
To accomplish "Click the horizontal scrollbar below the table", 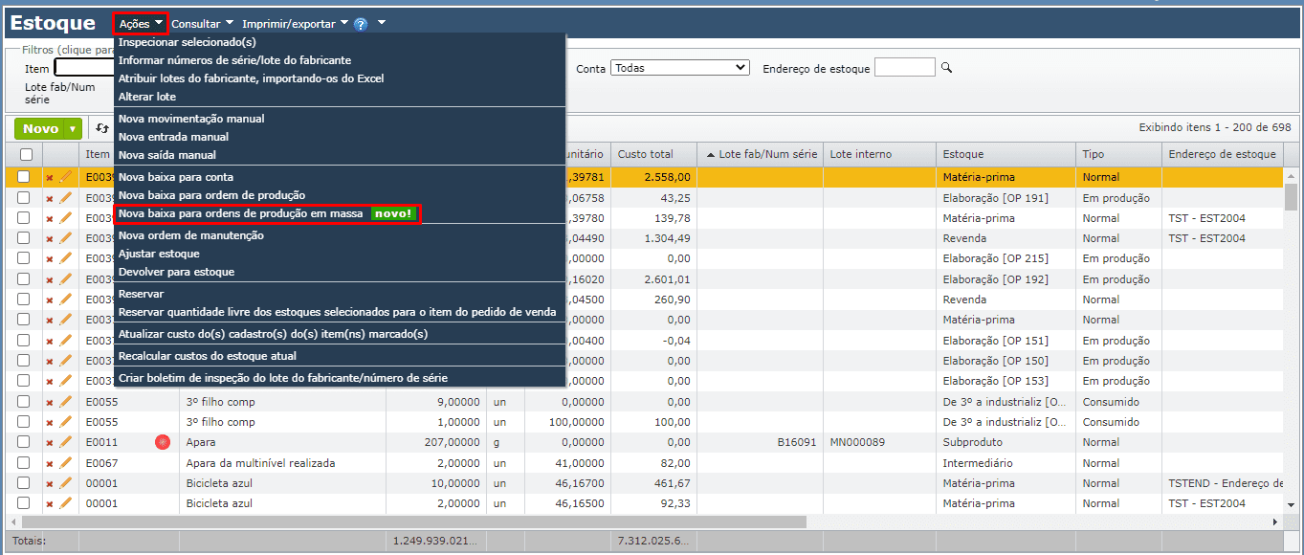I will tap(641, 522).
